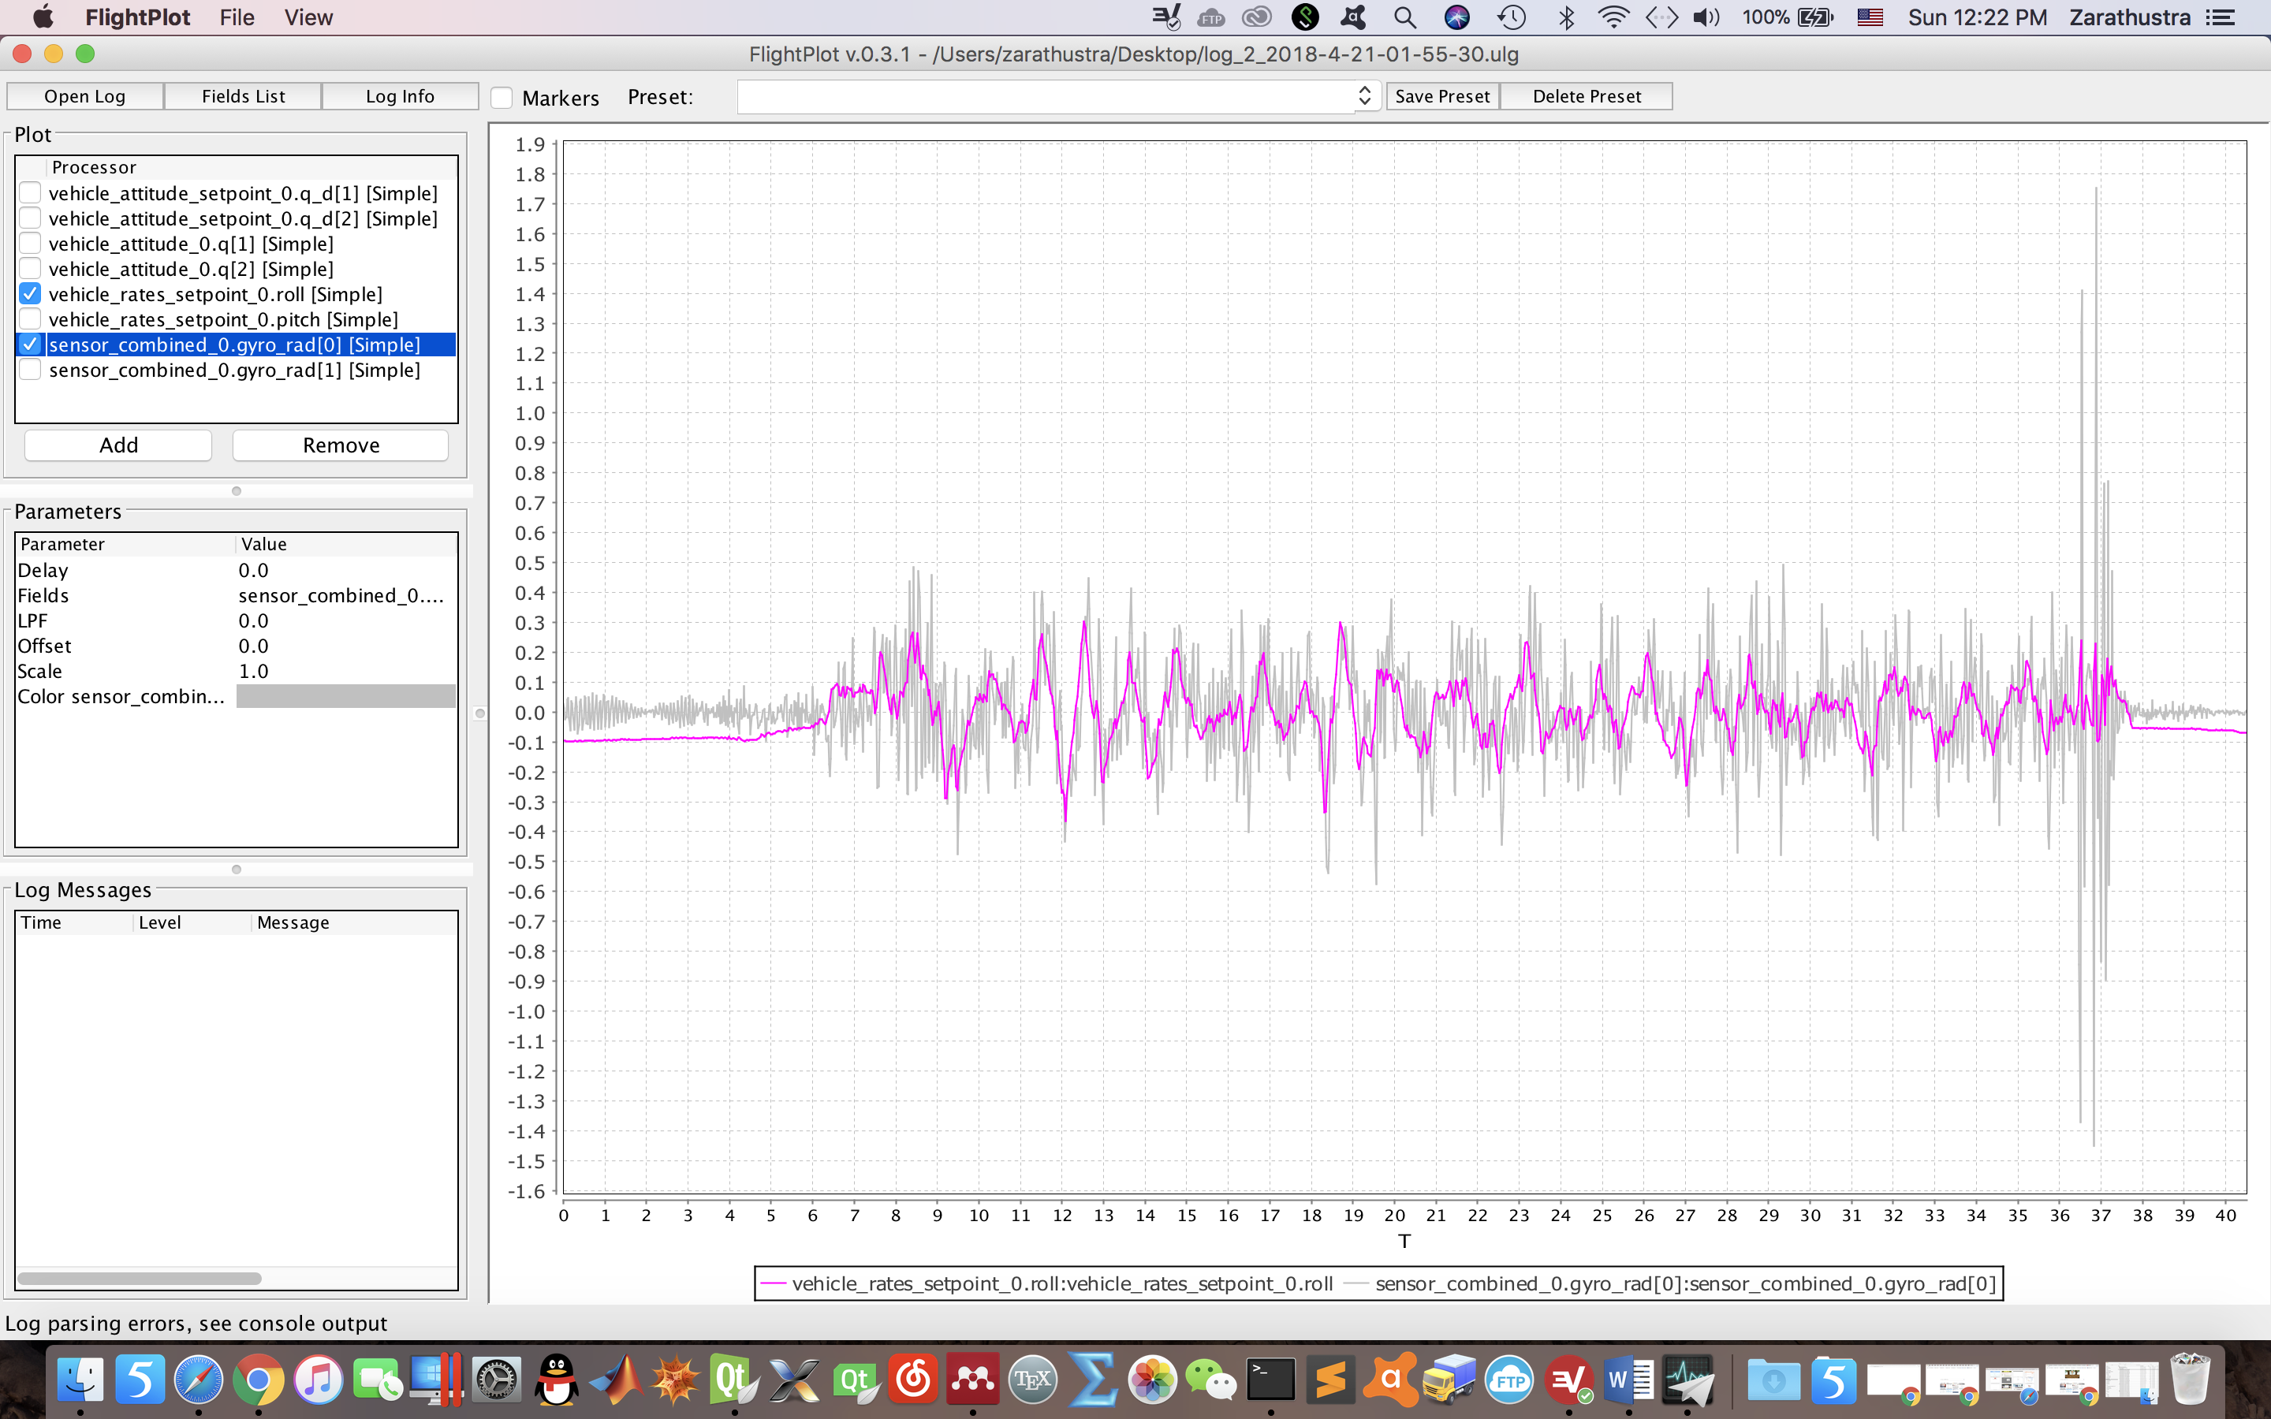The image size is (2271, 1419).
Task: Launch Safari from the dock
Action: click(199, 1380)
